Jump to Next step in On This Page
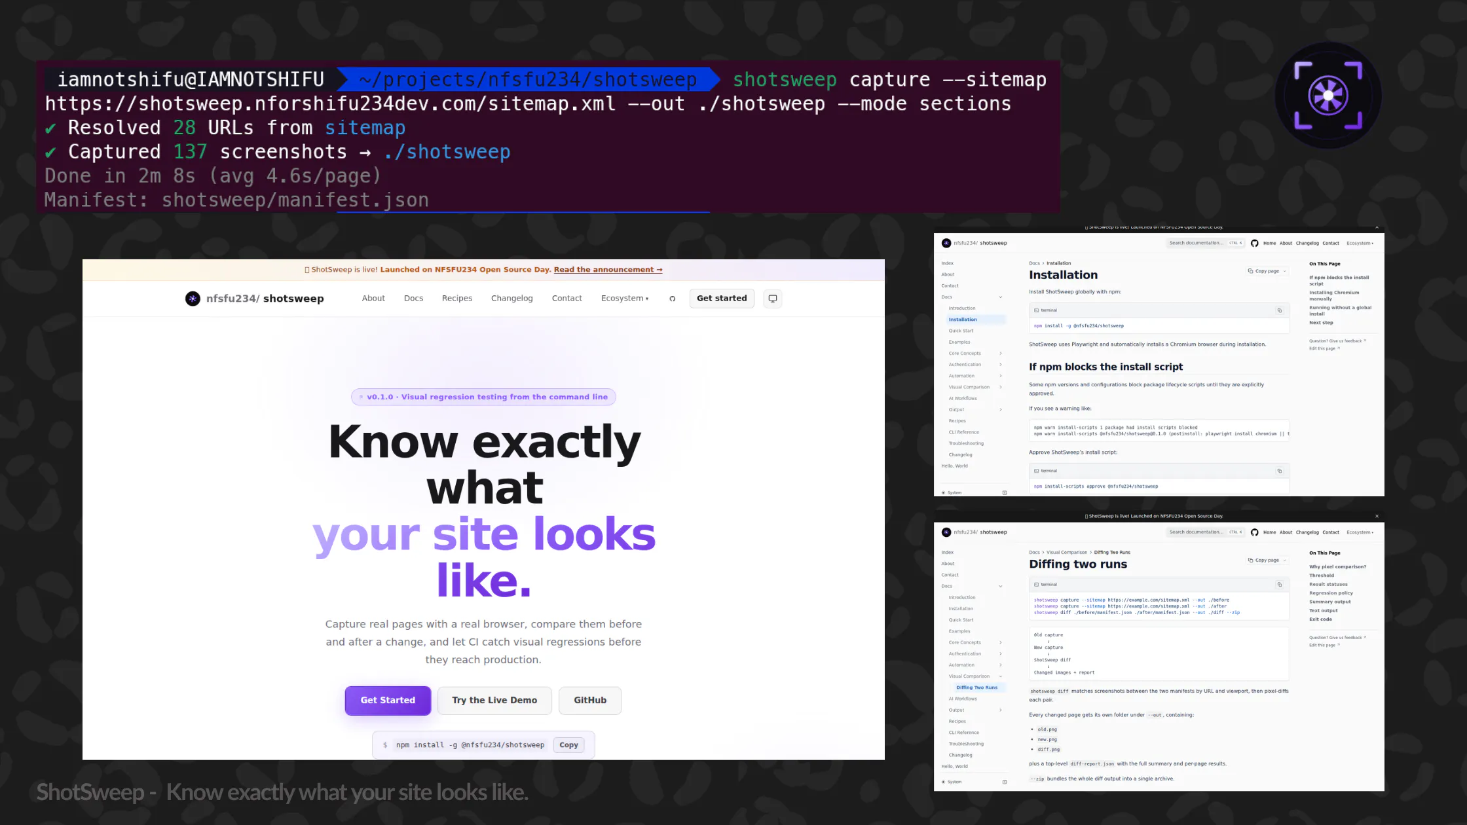Viewport: 1467px width, 825px height. click(1321, 323)
